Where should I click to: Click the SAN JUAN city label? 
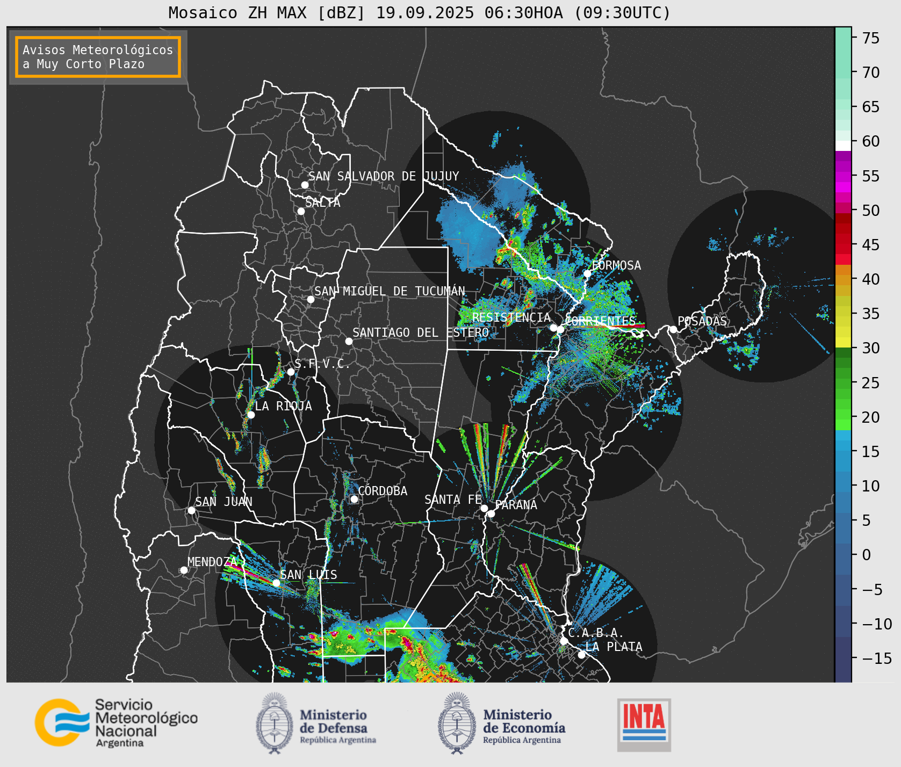[x=224, y=502]
